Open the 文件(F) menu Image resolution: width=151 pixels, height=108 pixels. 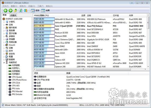click(x=5, y=6)
